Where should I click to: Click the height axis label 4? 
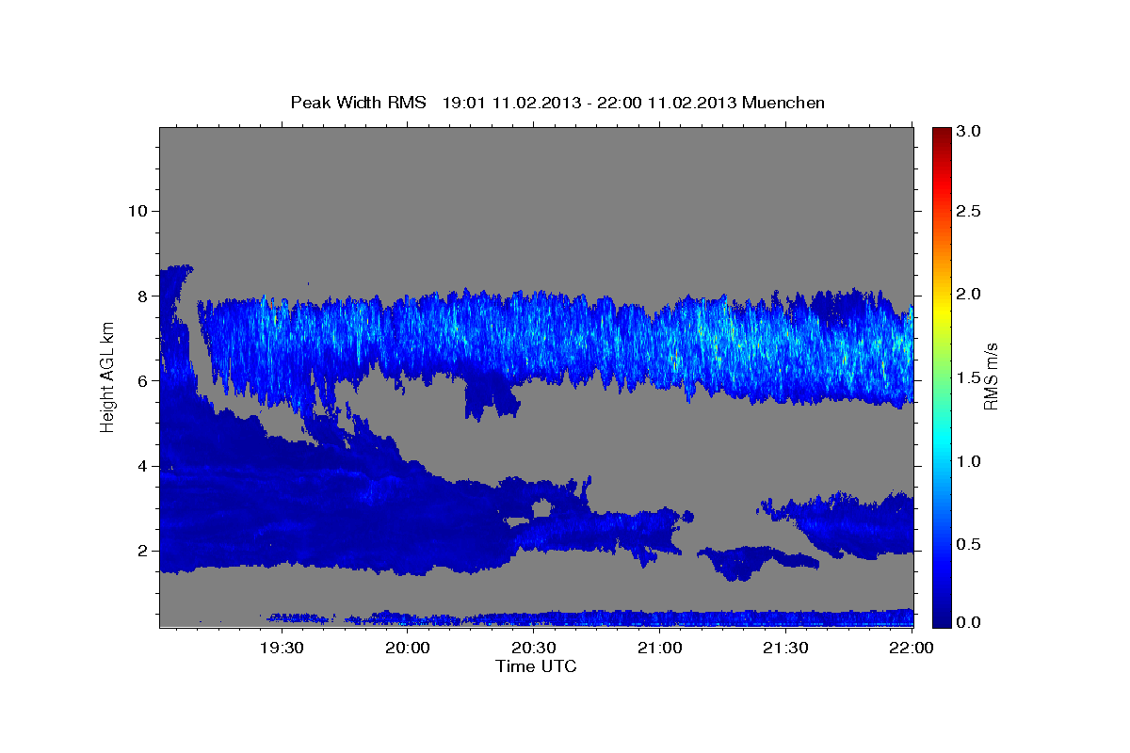pos(141,466)
